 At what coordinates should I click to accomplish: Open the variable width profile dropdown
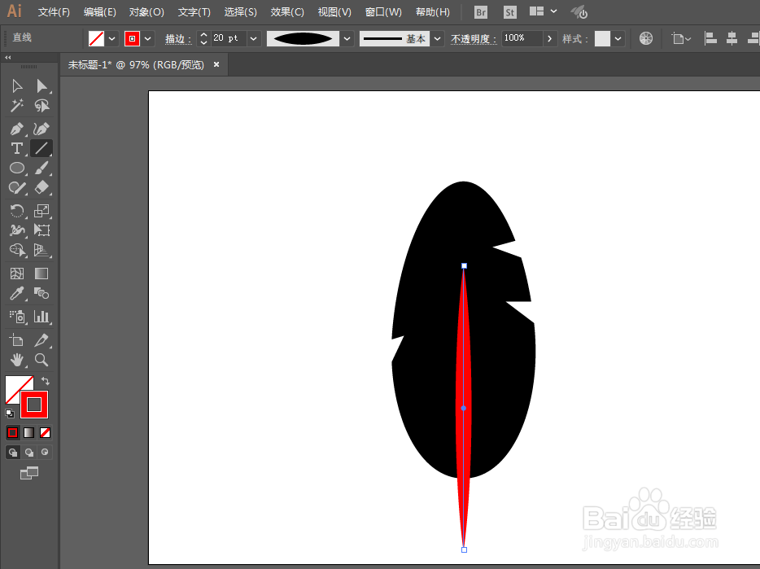(x=347, y=37)
